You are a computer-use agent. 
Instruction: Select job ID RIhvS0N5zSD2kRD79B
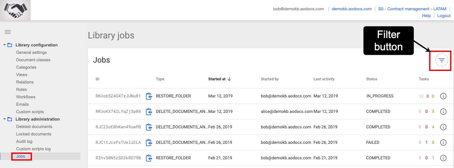pos(118,158)
